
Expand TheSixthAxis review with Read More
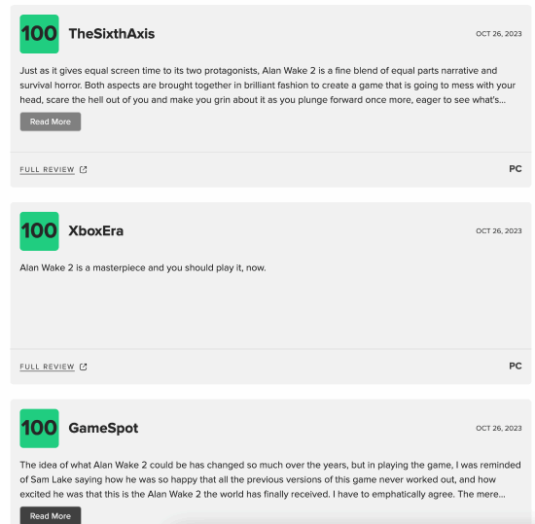51,122
